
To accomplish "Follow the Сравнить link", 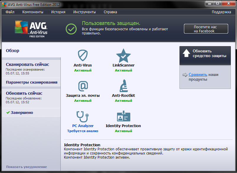I will coord(198,75).
